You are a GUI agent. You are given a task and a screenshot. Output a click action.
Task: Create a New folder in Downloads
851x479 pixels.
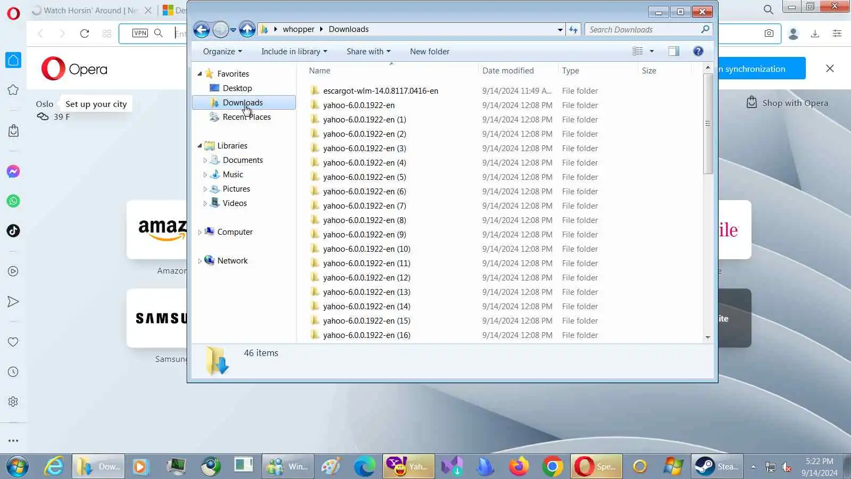[430, 52]
